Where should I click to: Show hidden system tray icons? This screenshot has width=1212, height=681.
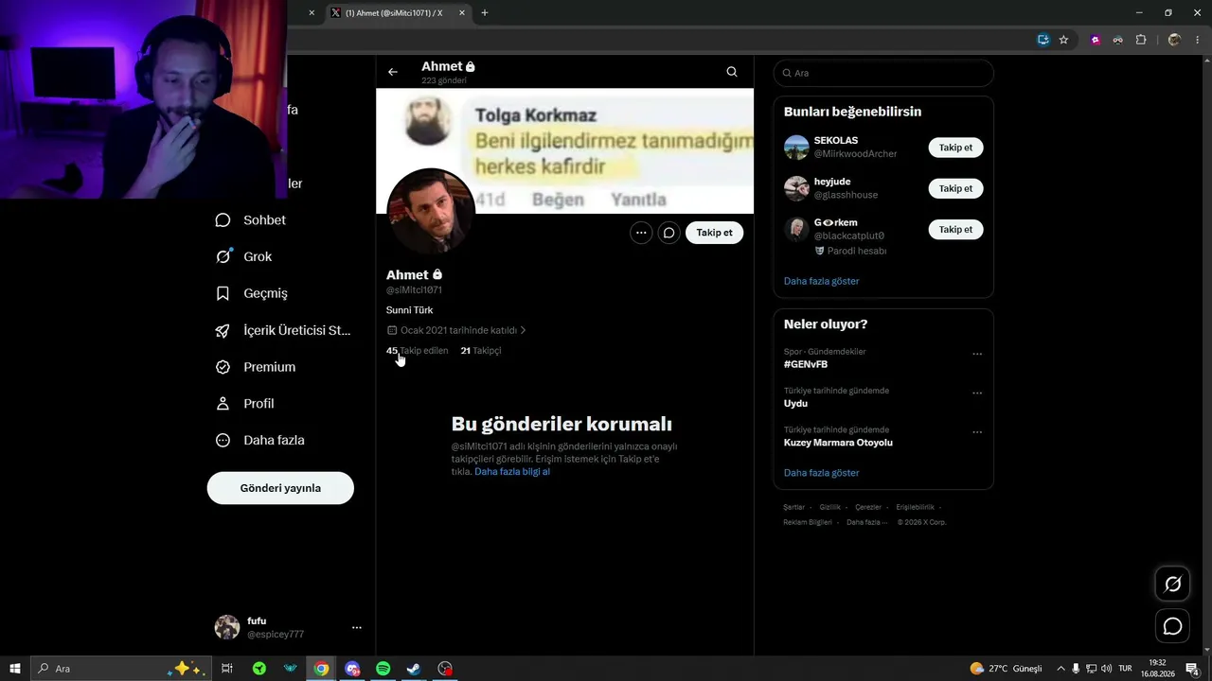click(x=1060, y=669)
